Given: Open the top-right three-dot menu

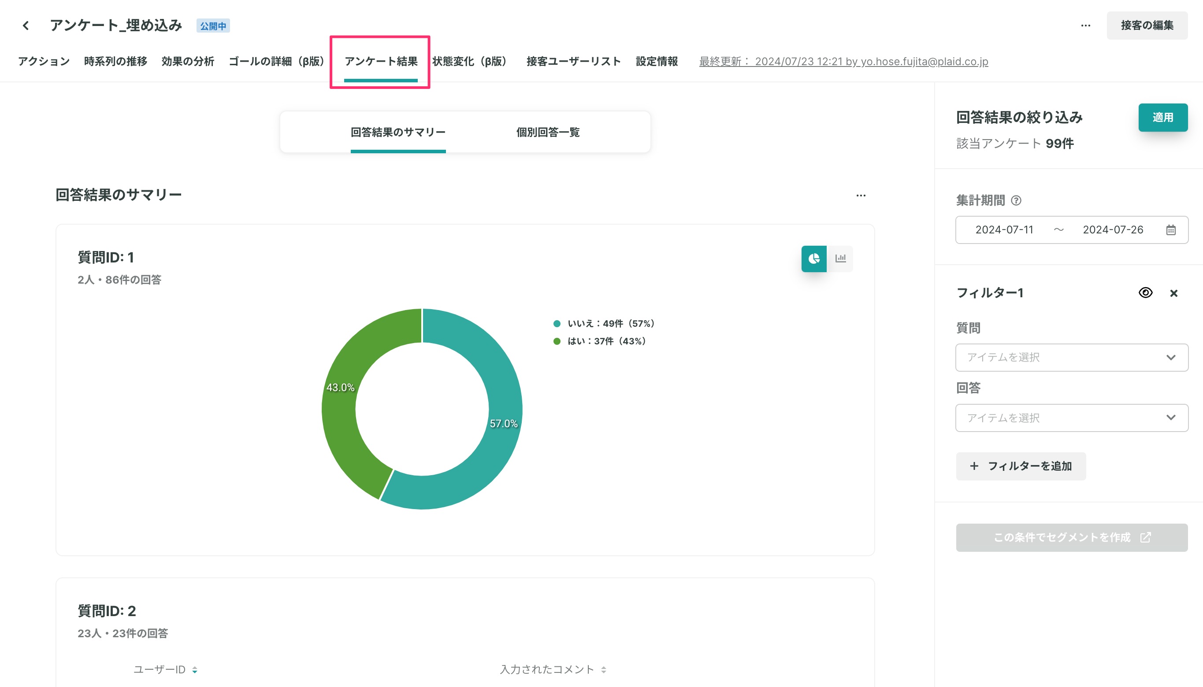Looking at the screenshot, I should 1085,26.
